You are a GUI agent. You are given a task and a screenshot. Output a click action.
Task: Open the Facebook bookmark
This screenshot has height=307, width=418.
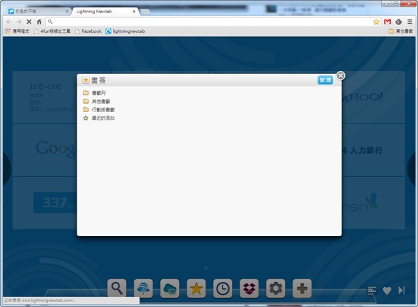click(x=88, y=31)
